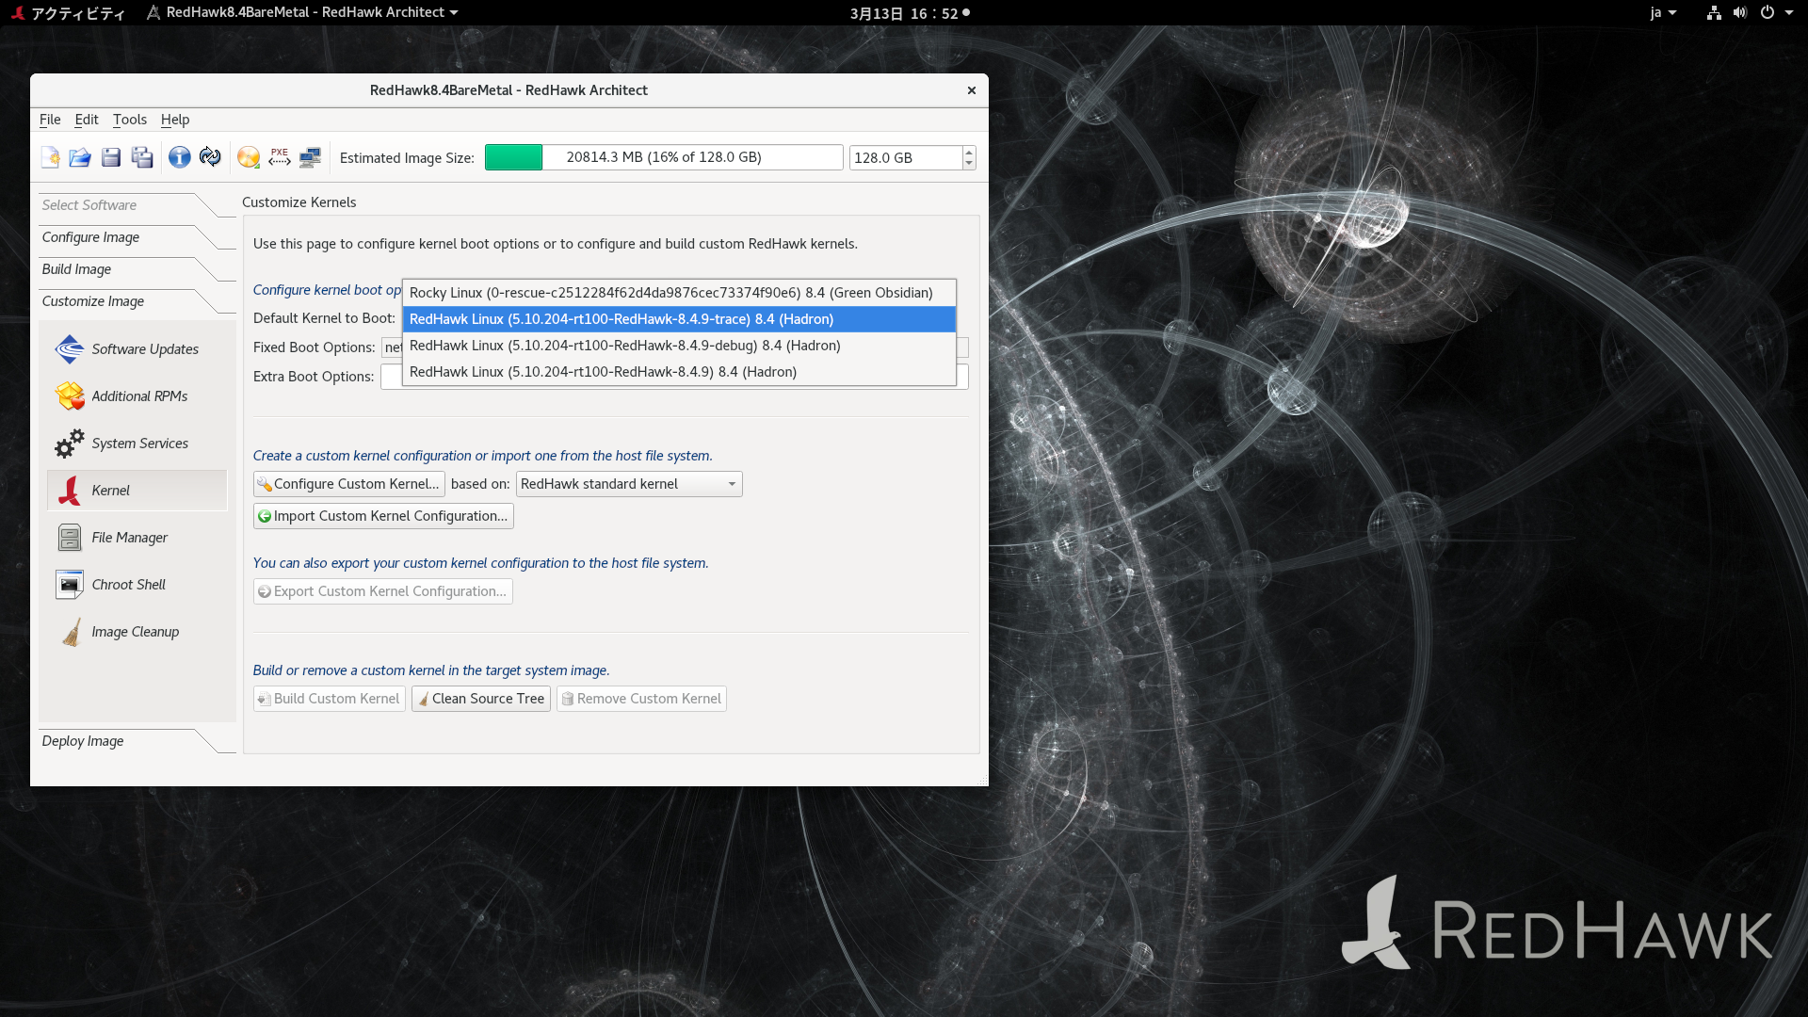Screen dimensions: 1808x1017
Task: Select the RedHawk 8.4.9-debug kernel option
Action: click(x=679, y=346)
